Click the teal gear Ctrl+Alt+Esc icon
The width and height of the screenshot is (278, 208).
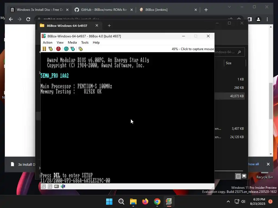(72, 49)
